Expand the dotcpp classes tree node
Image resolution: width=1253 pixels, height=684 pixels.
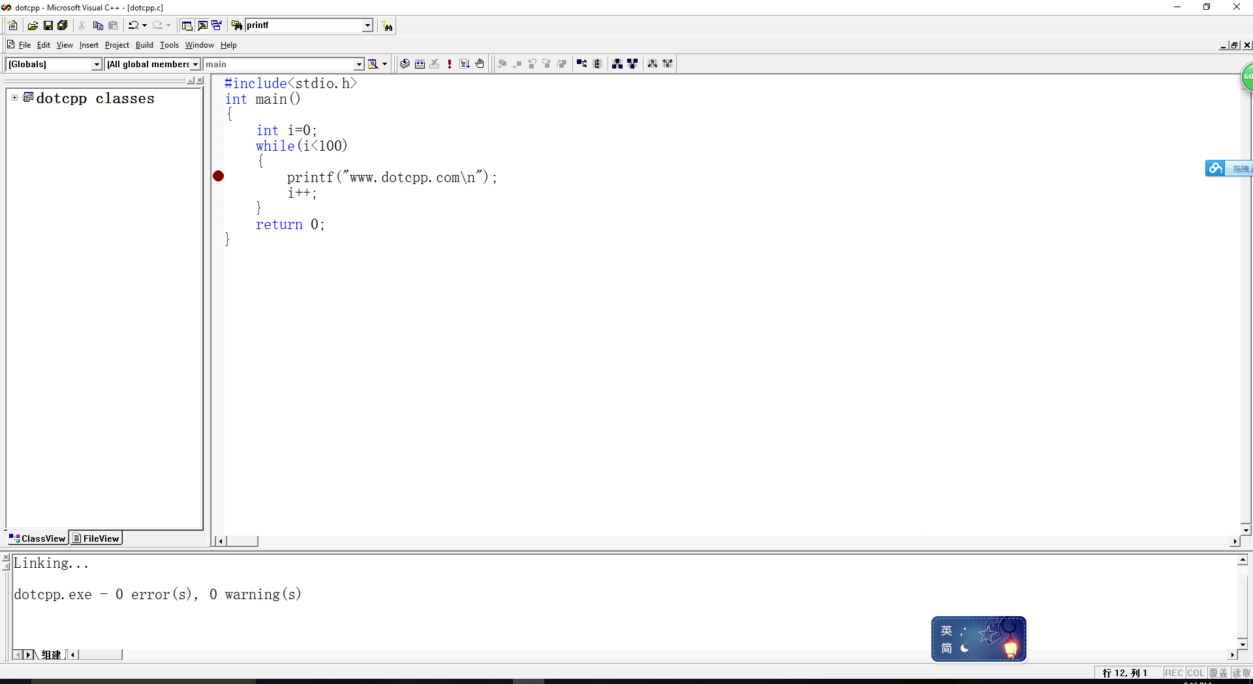(x=14, y=98)
